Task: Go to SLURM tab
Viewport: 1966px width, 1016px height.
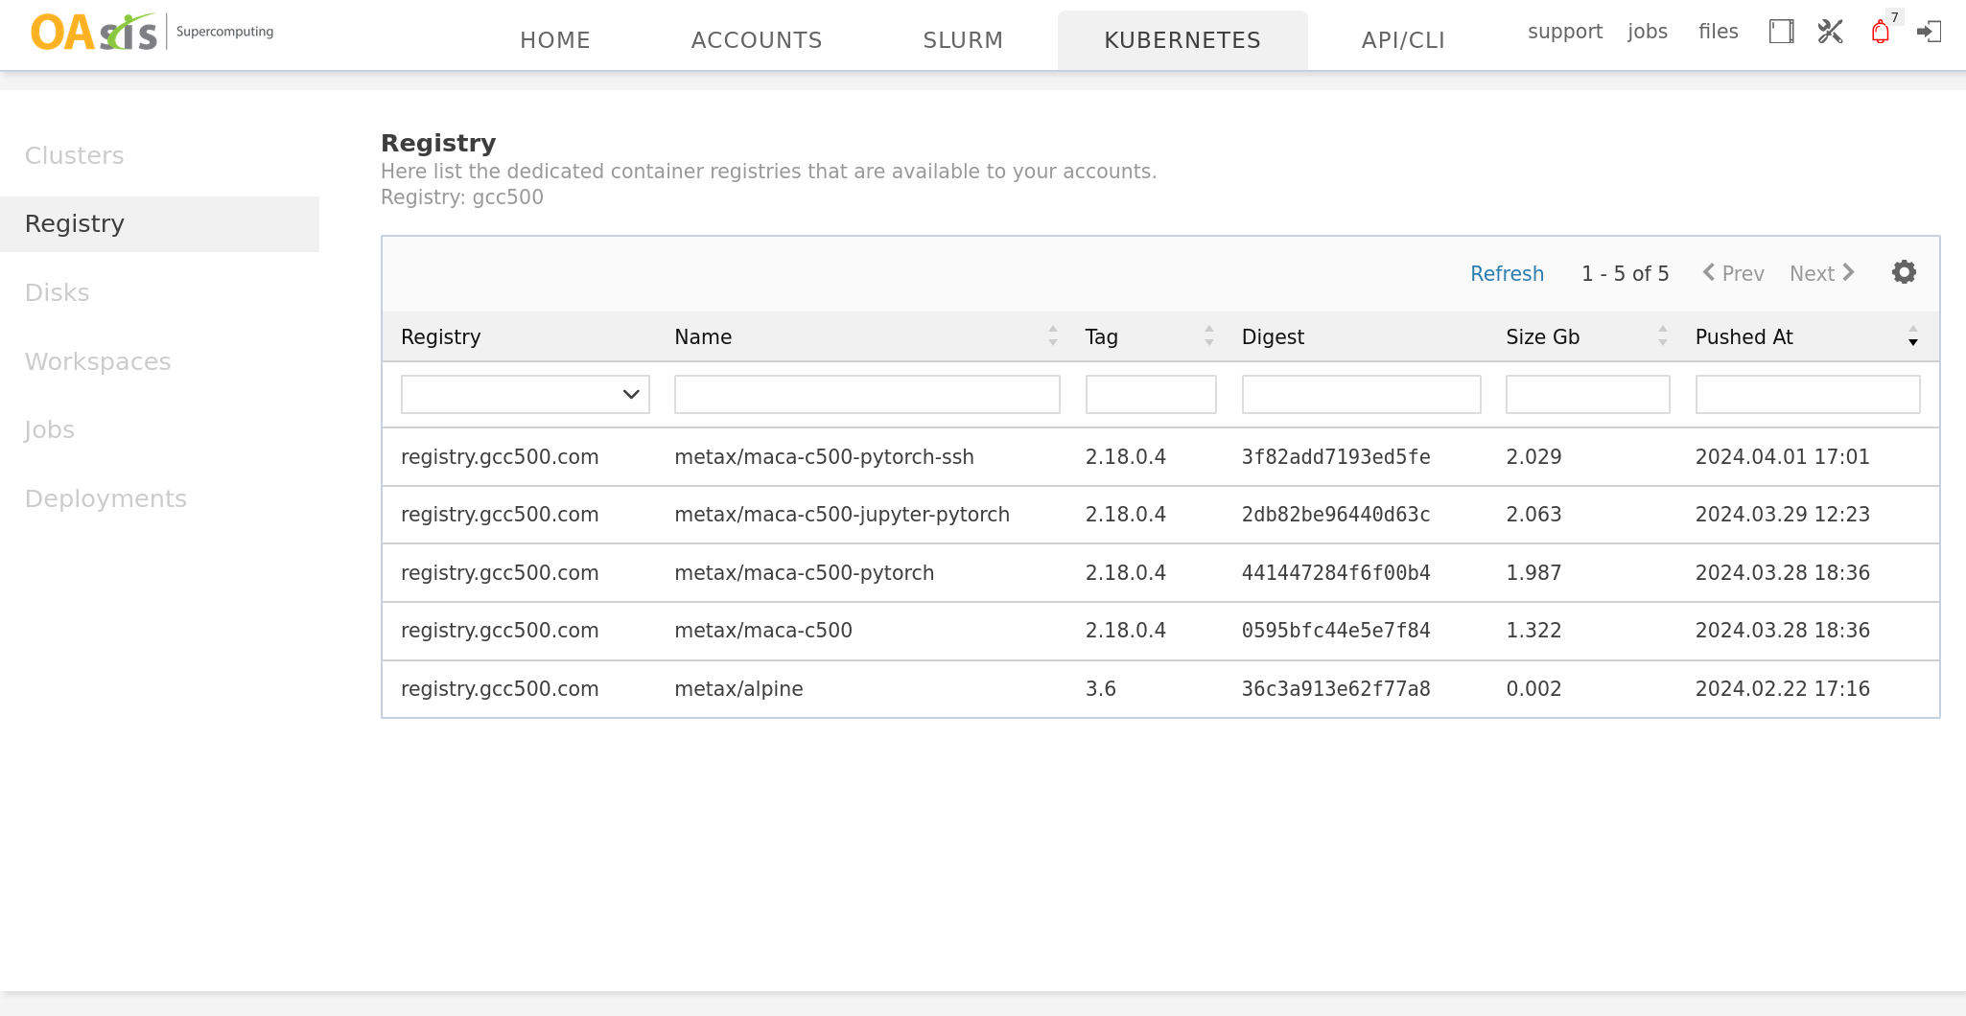Action: tap(963, 40)
